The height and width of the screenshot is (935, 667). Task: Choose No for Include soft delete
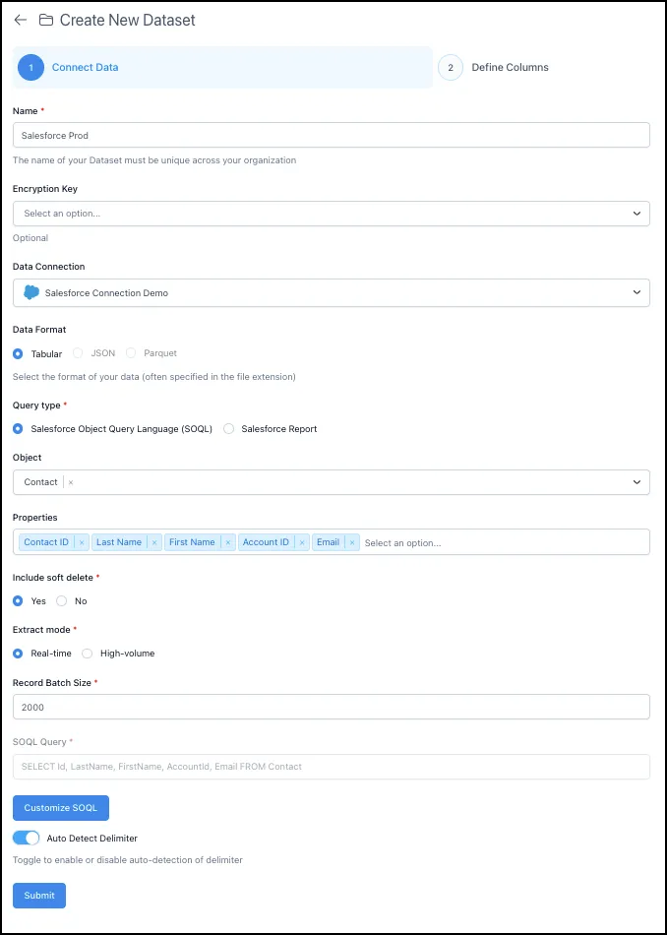point(61,601)
